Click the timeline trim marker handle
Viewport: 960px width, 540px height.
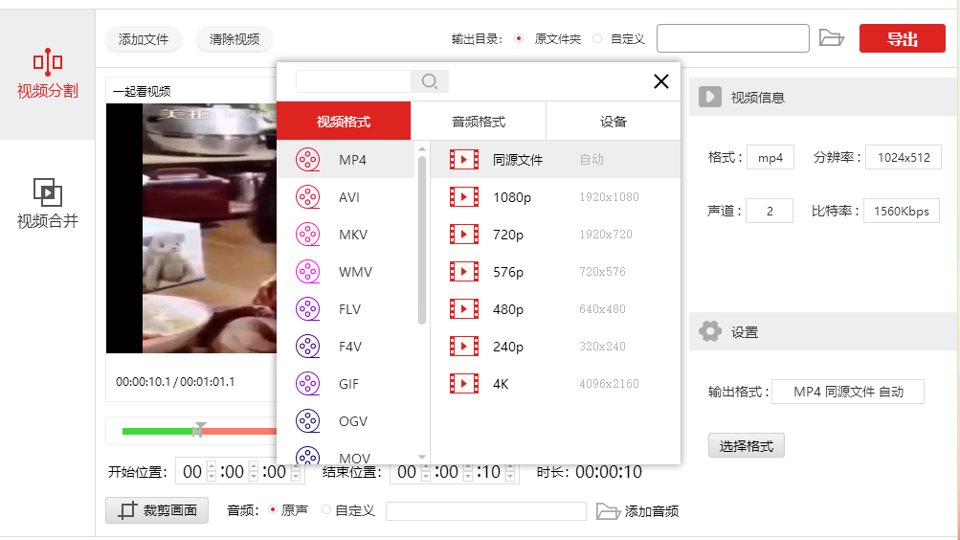[x=200, y=429]
